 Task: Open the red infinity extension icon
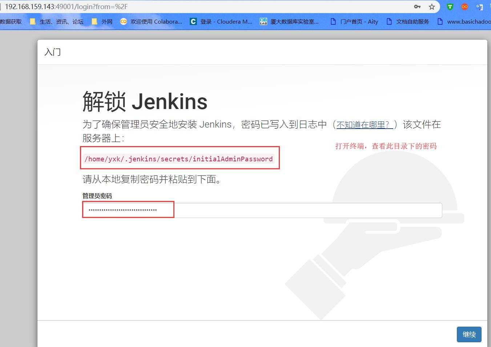[464, 7]
